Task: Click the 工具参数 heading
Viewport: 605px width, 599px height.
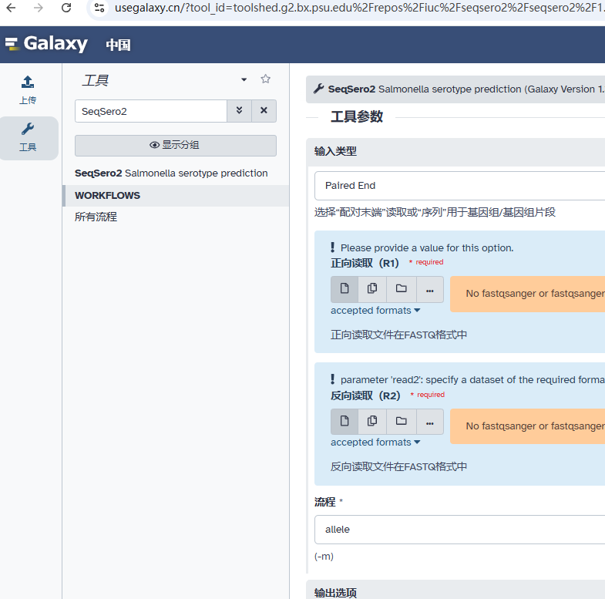Action: [x=357, y=116]
